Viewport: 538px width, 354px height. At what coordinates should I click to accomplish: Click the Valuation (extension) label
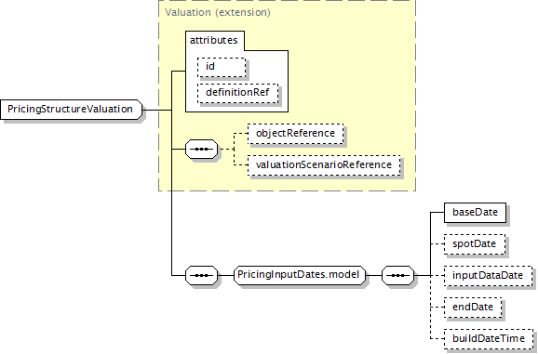click(218, 12)
